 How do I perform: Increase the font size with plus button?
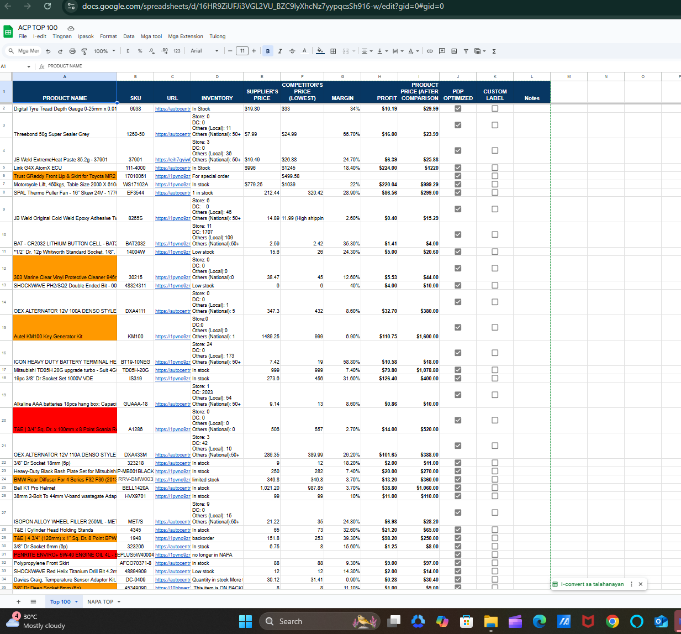tap(254, 51)
